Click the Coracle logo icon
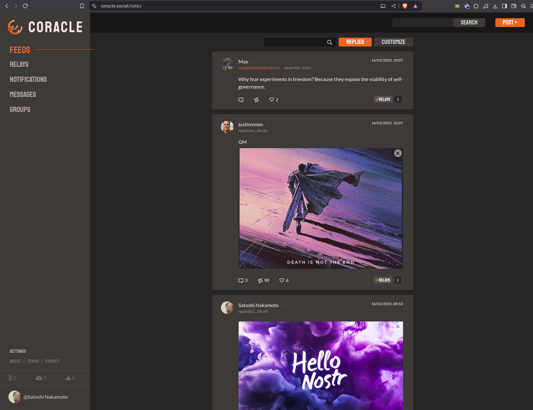Viewport: 533px width, 410px height. [x=15, y=27]
